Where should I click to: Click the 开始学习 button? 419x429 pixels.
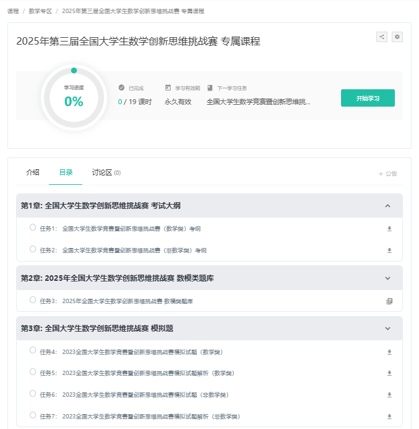(x=368, y=98)
